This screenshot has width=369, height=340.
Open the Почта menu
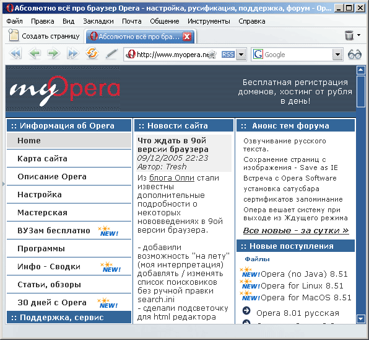coord(132,21)
